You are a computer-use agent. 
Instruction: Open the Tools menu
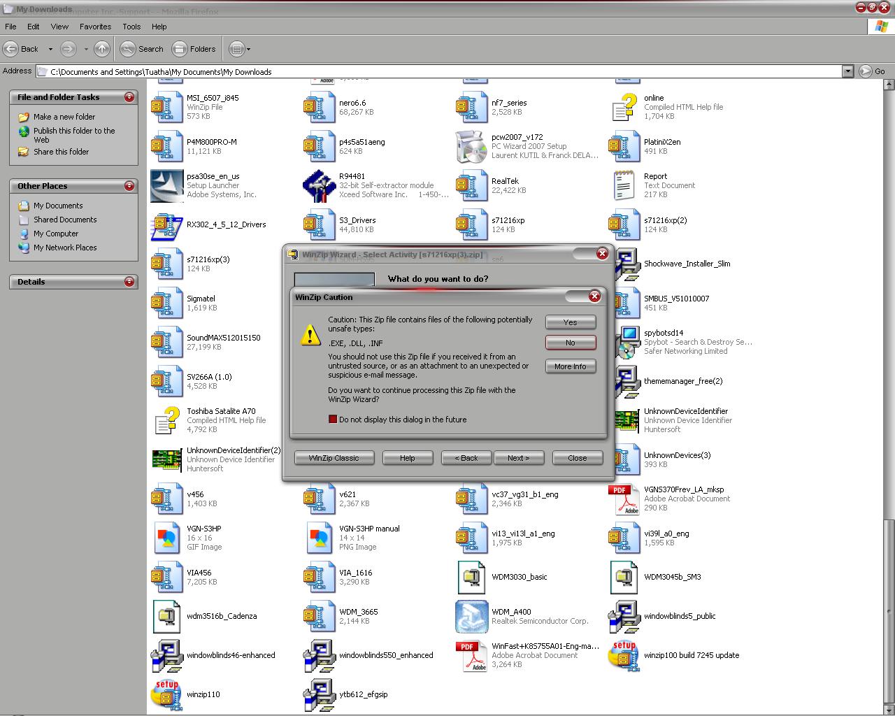tap(131, 27)
